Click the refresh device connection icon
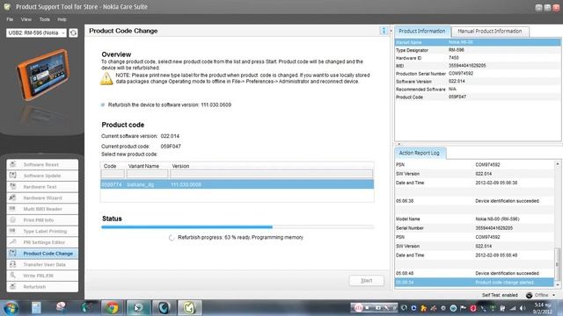This screenshot has width=563, height=316. (x=73, y=33)
